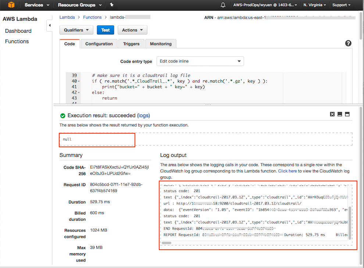Open the notifications bell icon
Image resolution: width=364 pixels, height=268 pixels.
(223, 5)
